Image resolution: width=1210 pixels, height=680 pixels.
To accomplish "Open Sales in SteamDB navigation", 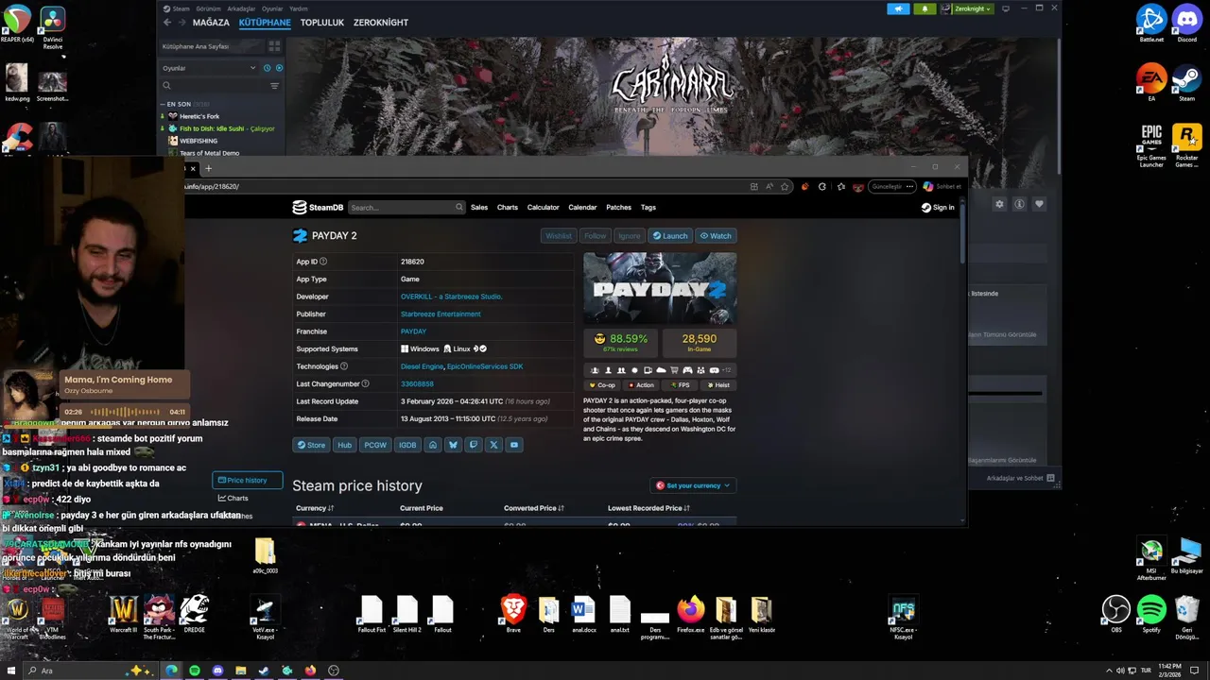I will [479, 208].
